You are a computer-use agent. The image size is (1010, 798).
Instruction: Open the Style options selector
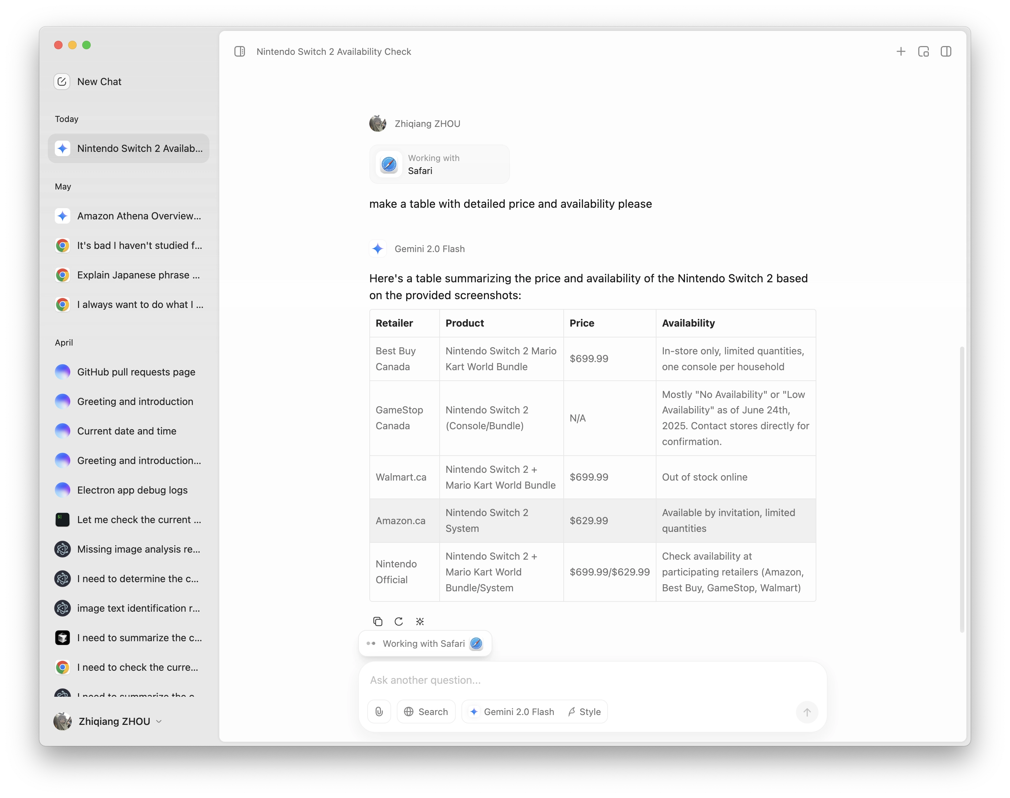(585, 712)
